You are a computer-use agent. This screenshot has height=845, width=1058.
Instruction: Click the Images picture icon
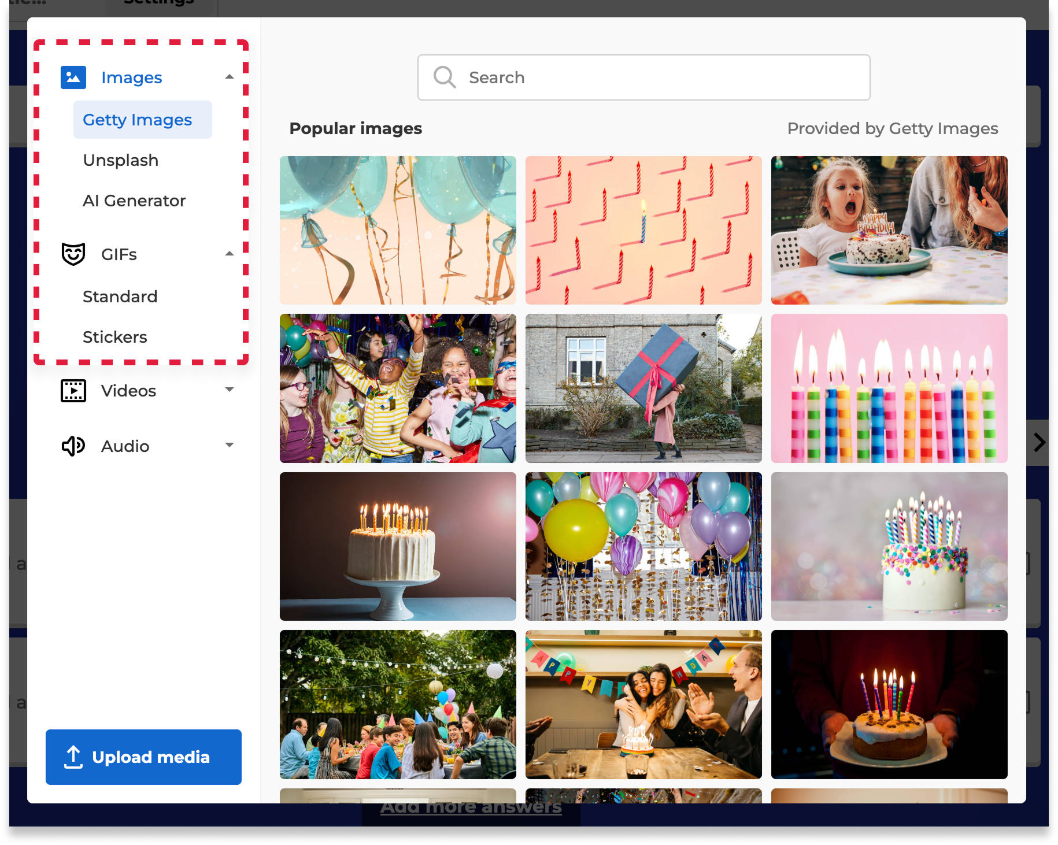[73, 77]
